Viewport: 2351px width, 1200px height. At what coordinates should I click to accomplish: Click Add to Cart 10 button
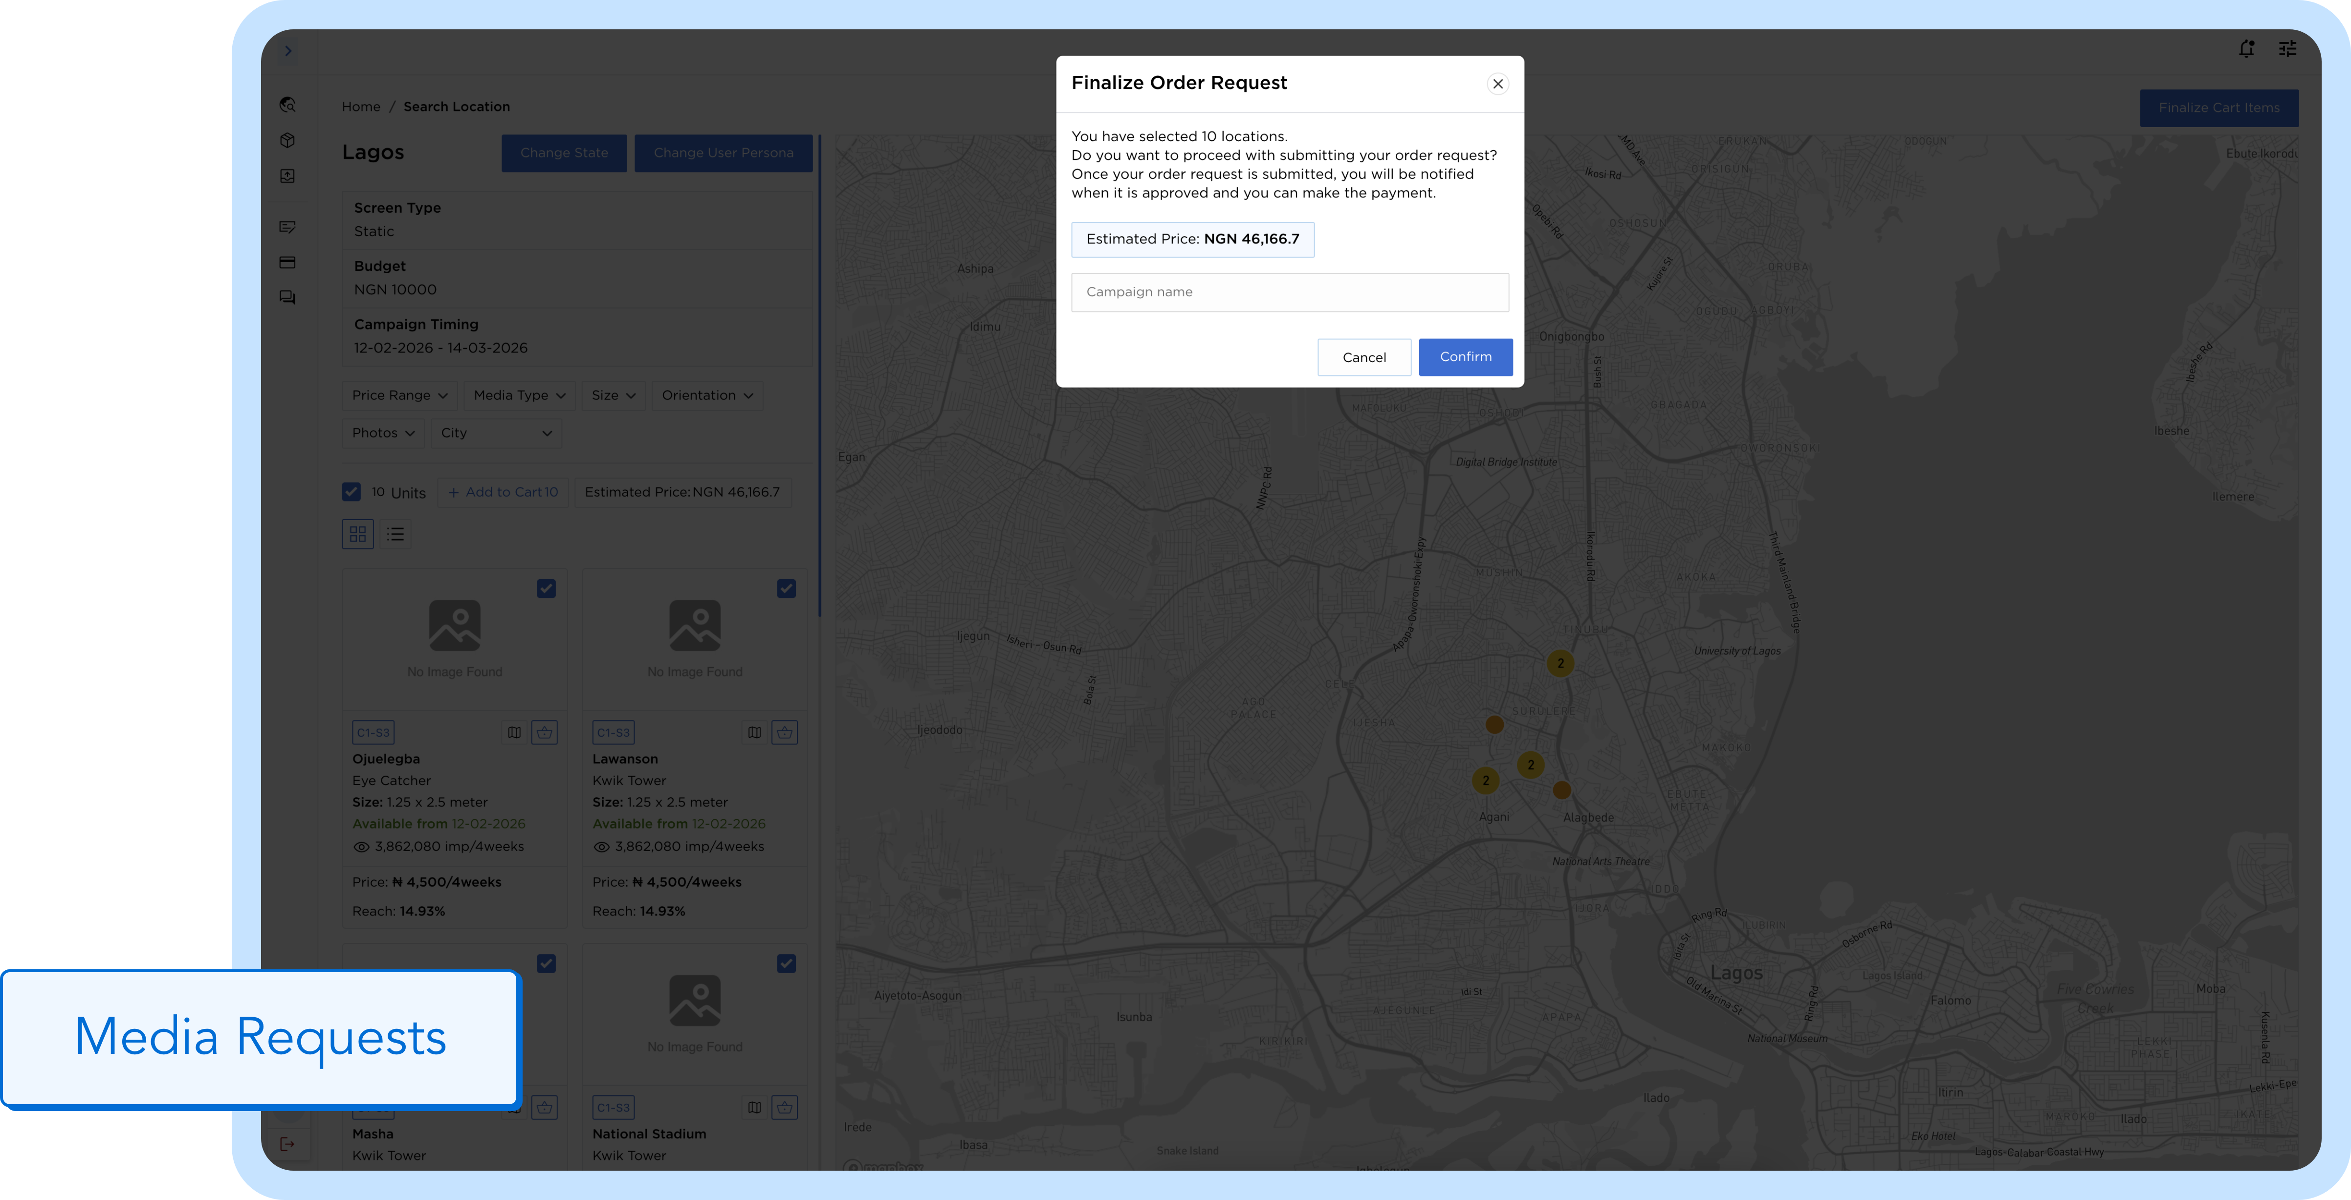point(503,492)
